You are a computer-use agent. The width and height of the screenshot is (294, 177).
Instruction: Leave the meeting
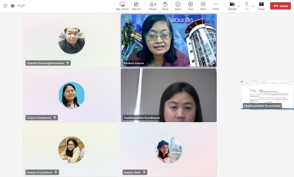coord(280,6)
